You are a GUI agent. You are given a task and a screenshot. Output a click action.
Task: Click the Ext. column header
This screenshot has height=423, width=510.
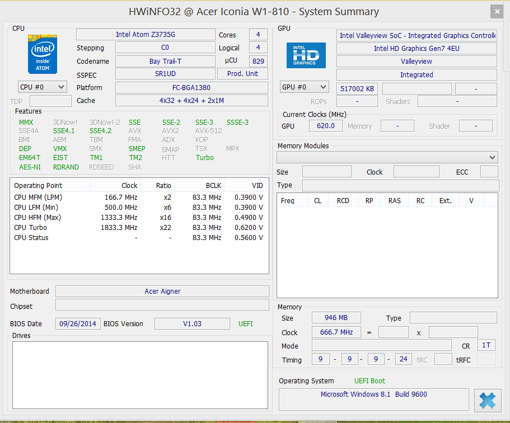tap(445, 201)
